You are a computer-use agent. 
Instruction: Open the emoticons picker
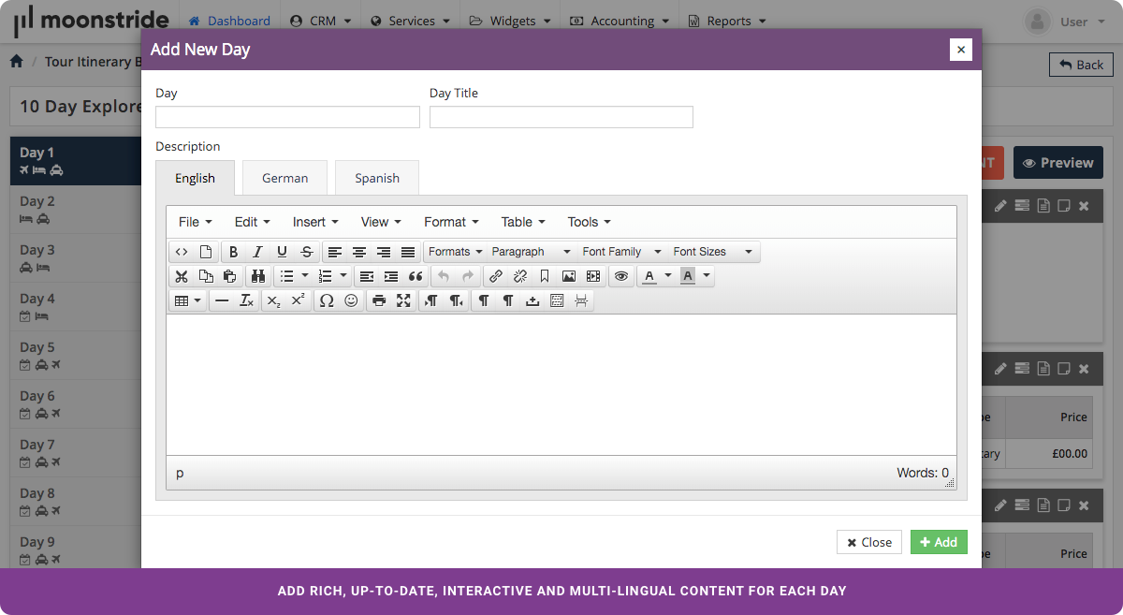pyautogui.click(x=351, y=300)
